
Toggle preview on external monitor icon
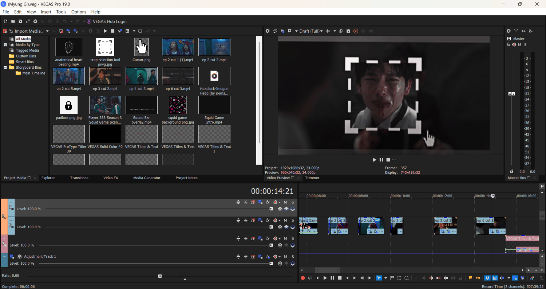[275, 31]
